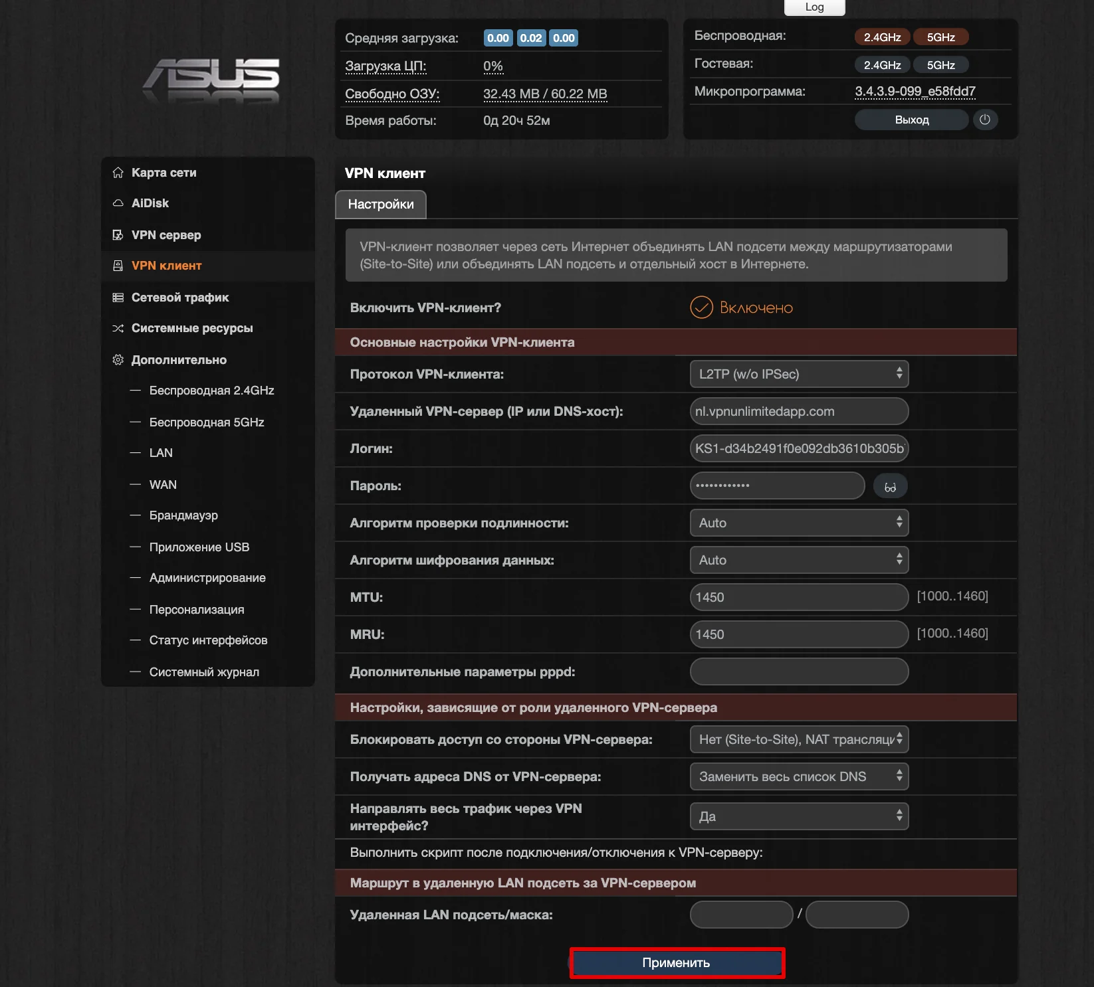Open Брандмауэр in the sidebar menu
Viewport: 1094px width, 987px height.
click(x=183, y=515)
